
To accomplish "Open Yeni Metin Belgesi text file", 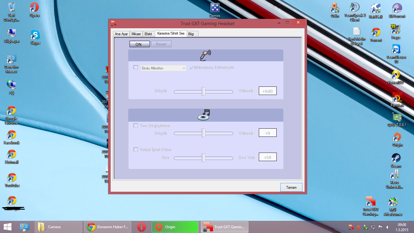I will click(357, 36).
